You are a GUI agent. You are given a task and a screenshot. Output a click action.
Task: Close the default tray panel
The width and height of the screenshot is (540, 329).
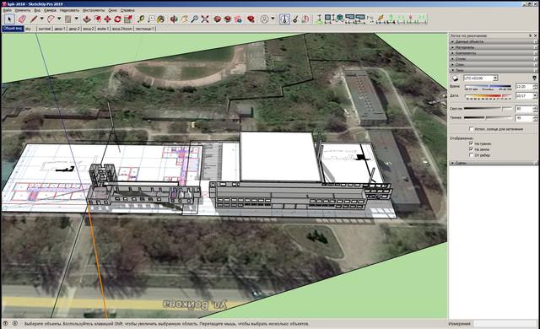[536, 35]
